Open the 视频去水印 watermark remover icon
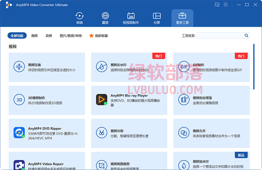Screen dimensions: 262x170 click(101, 66)
